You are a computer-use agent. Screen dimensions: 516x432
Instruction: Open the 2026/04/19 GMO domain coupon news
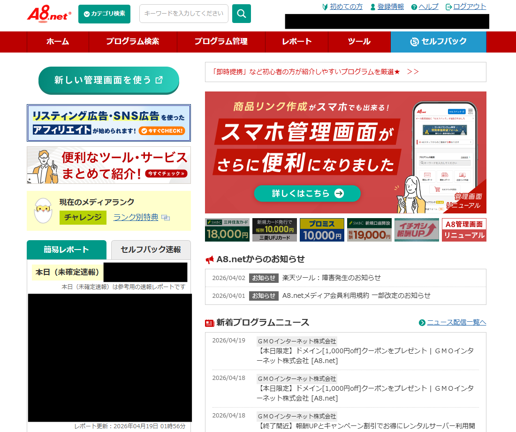click(365, 356)
